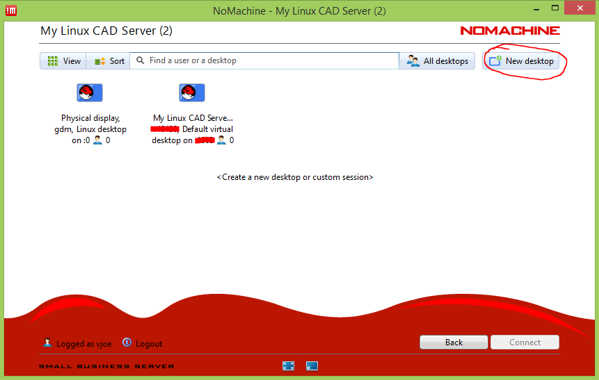Viewport: 599px width, 380px height.
Task: Click the magnifier icon in search box
Action: (141, 60)
